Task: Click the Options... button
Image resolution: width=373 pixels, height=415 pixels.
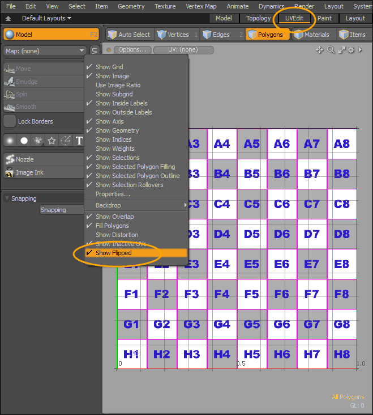Action: [132, 50]
